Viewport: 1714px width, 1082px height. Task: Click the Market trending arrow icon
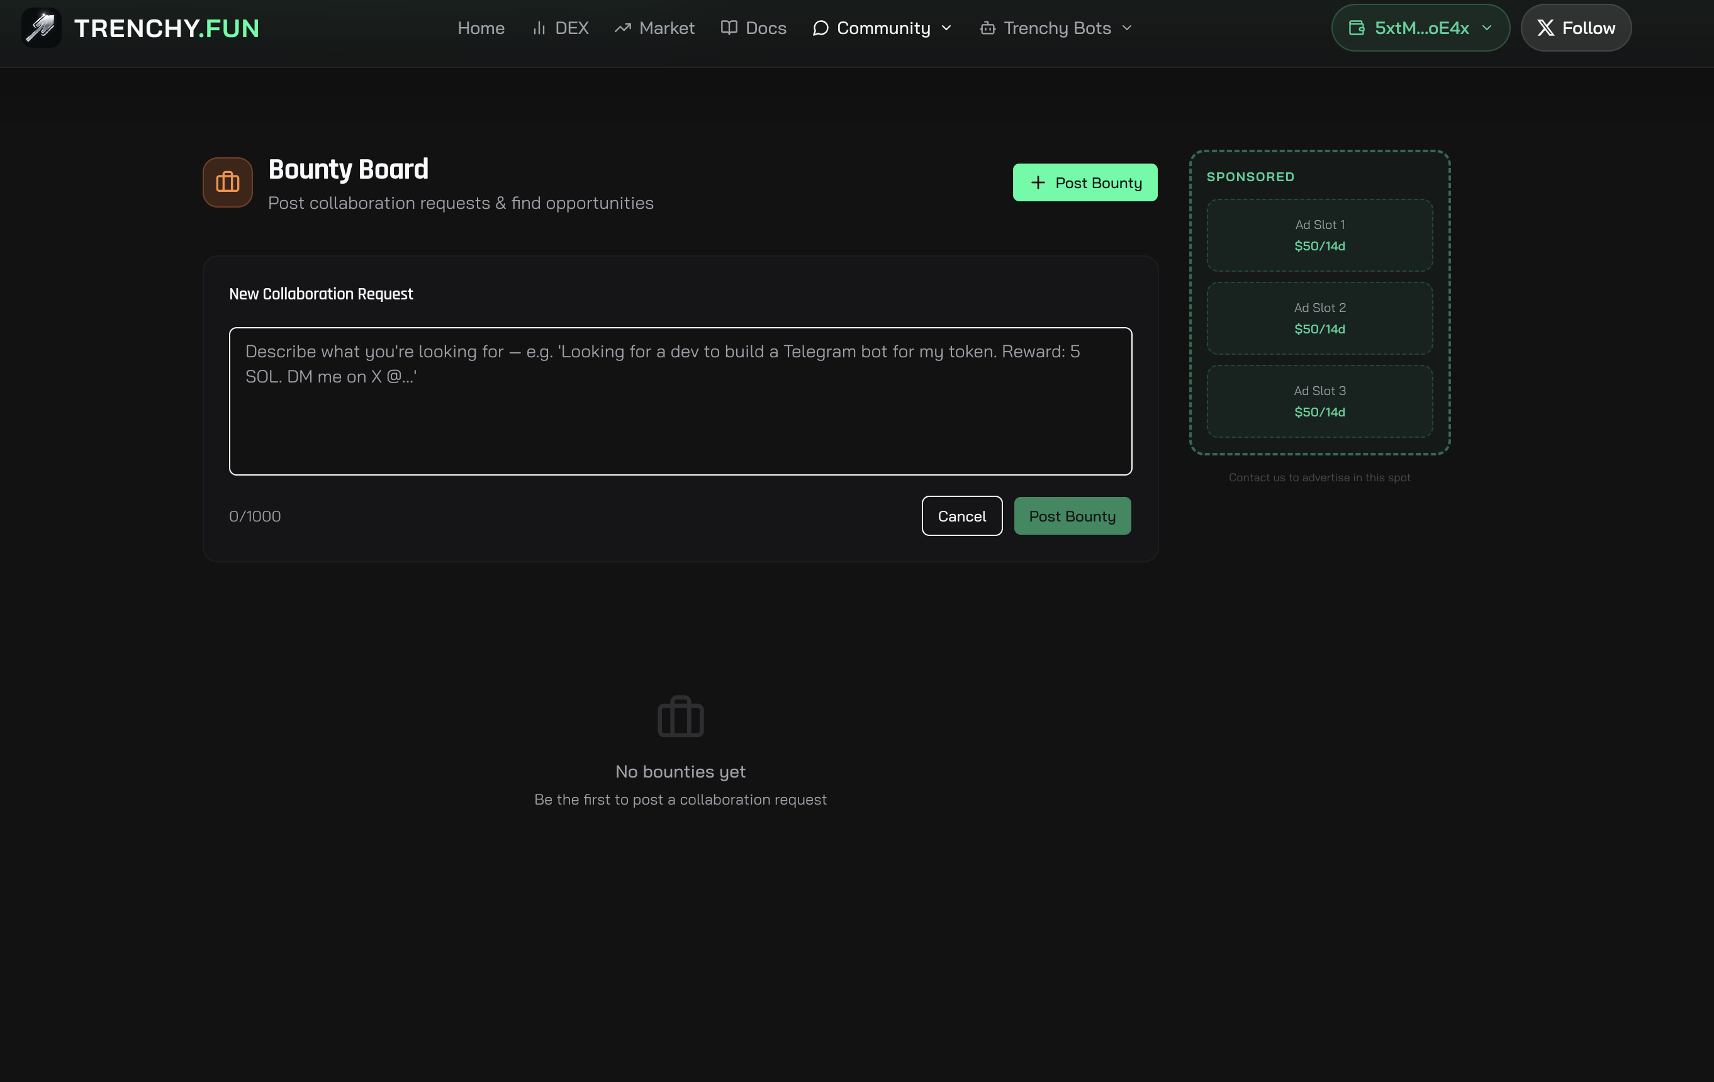pyautogui.click(x=623, y=28)
